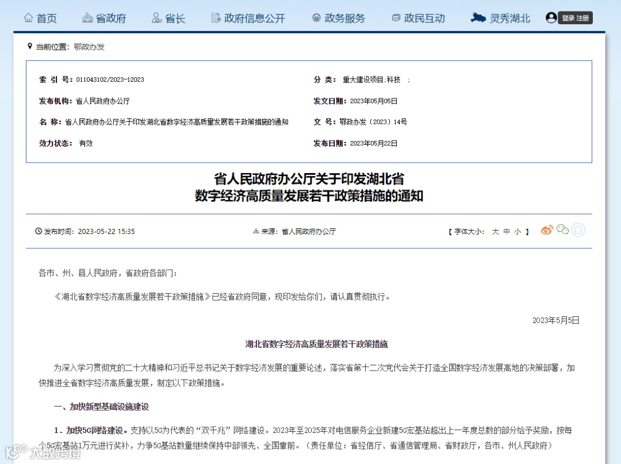Image resolution: width=621 pixels, height=464 pixels.
Task: Set font size to 小
Action: (x=517, y=232)
